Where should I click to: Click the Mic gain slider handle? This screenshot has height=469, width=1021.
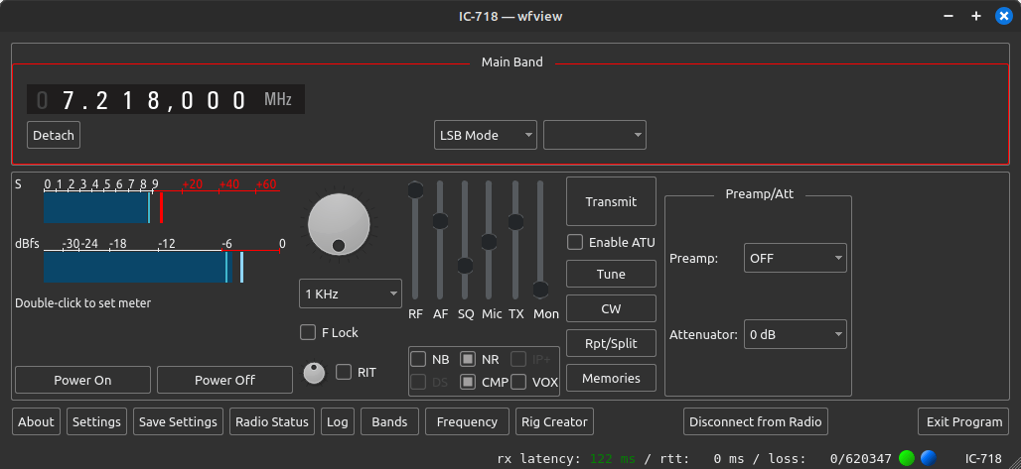pyautogui.click(x=490, y=242)
